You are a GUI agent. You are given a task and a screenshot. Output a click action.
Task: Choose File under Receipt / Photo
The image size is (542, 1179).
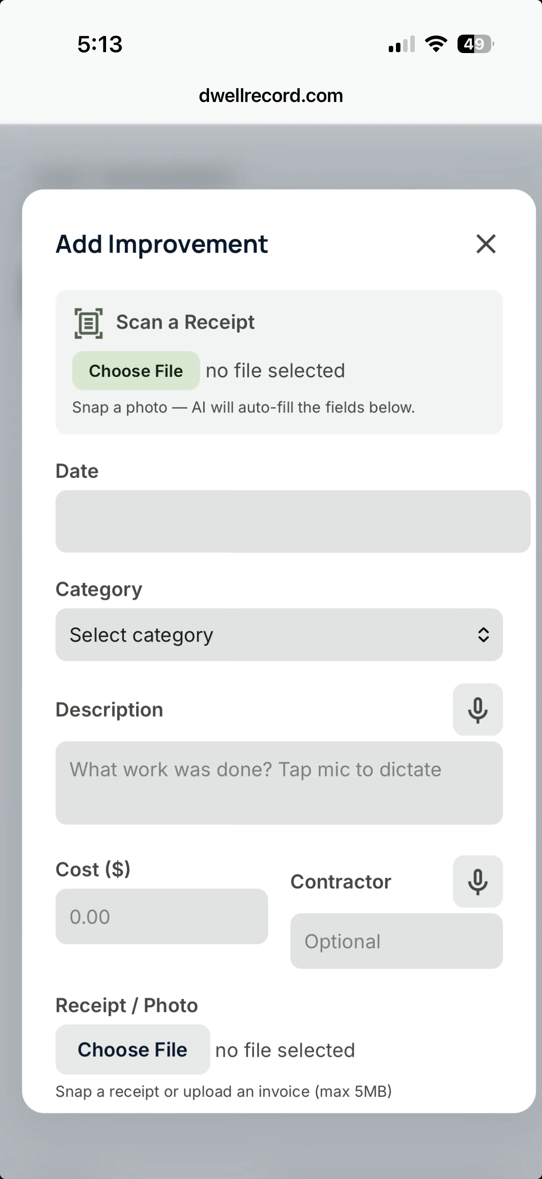click(133, 1049)
